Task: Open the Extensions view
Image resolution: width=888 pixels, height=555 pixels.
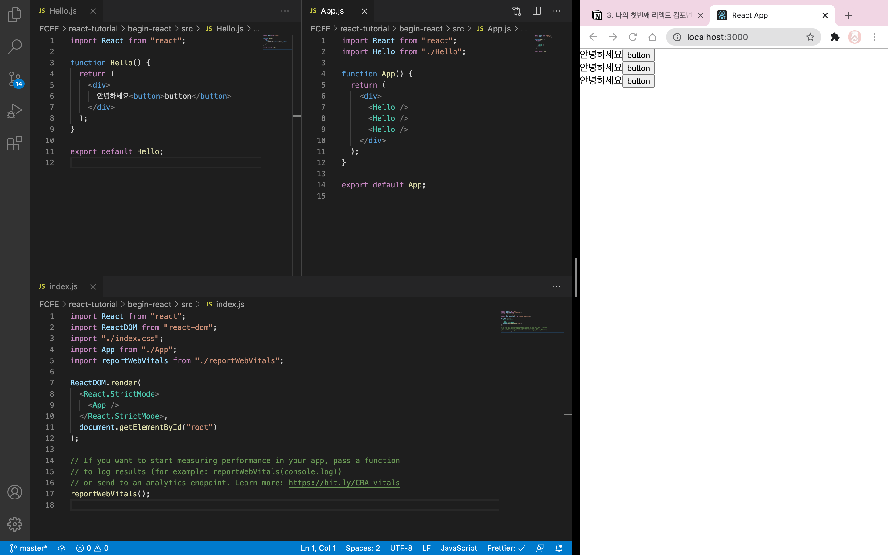Action: (x=15, y=143)
